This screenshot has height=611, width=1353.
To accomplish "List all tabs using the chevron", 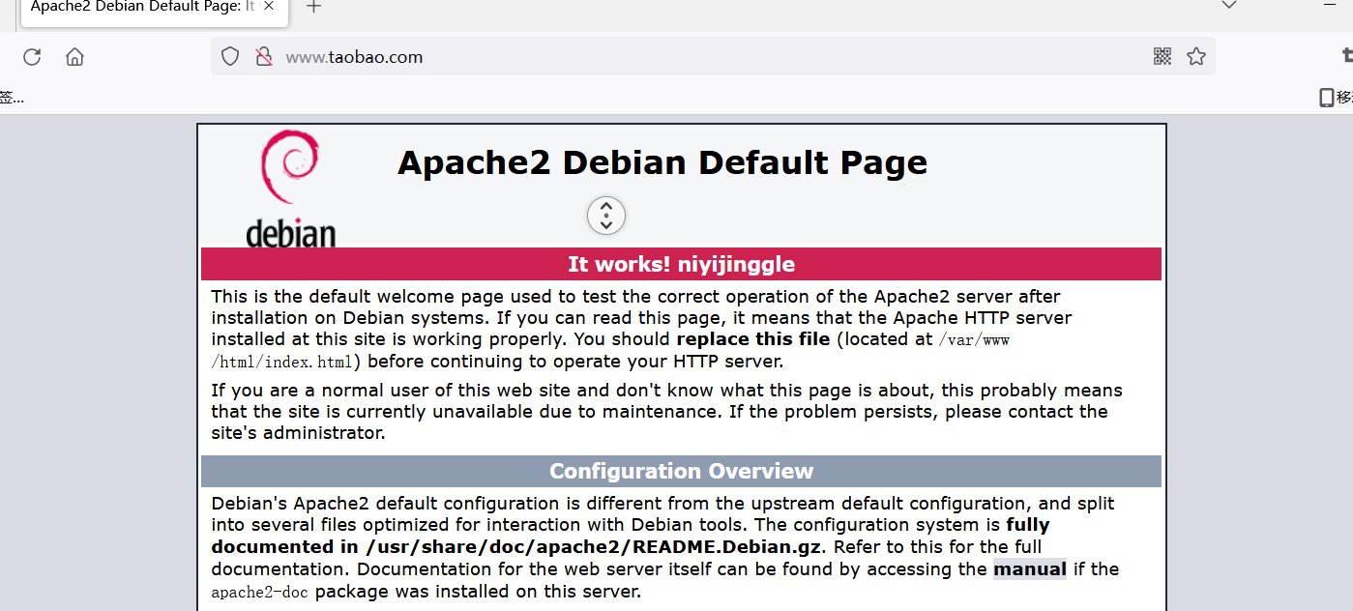I will tap(1229, 6).
